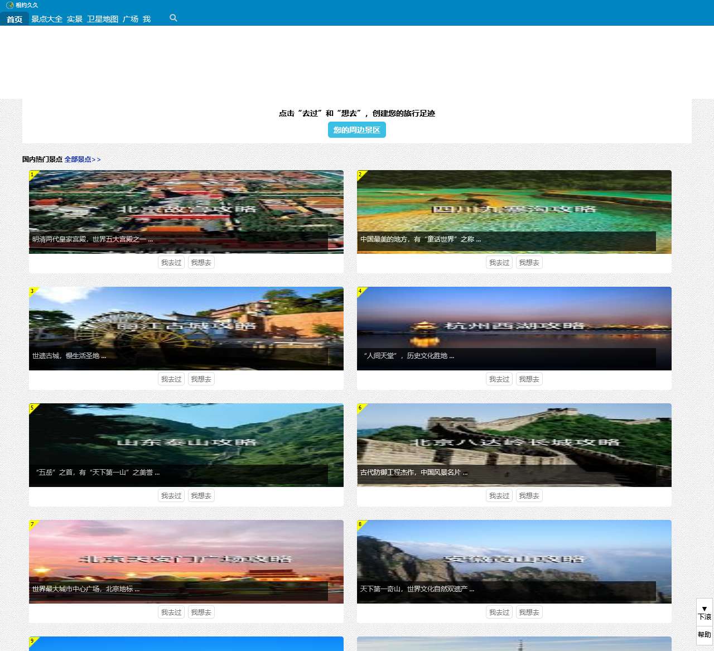714x651 pixels.
Task: Go to the 实景 menu item
Action: click(x=75, y=19)
